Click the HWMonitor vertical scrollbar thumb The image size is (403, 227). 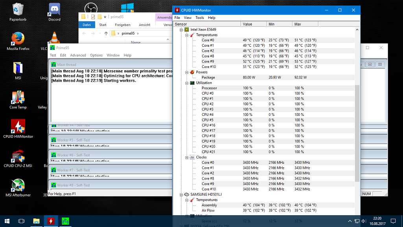[357, 134]
